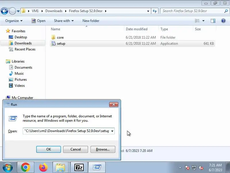Image resolution: width=230 pixels, height=173 pixels.
Task: Click the Open path field in Run
Action: click(66, 131)
